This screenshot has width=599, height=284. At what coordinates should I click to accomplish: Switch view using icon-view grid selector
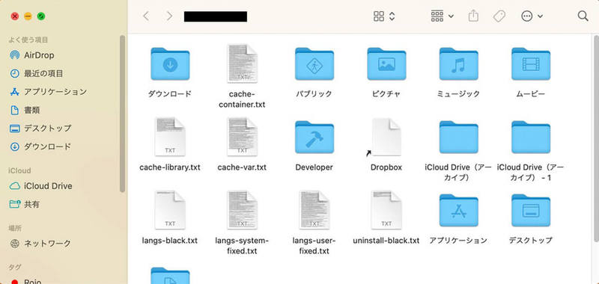pos(384,16)
